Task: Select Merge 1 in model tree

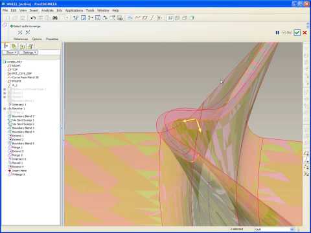Action: (x=16, y=148)
